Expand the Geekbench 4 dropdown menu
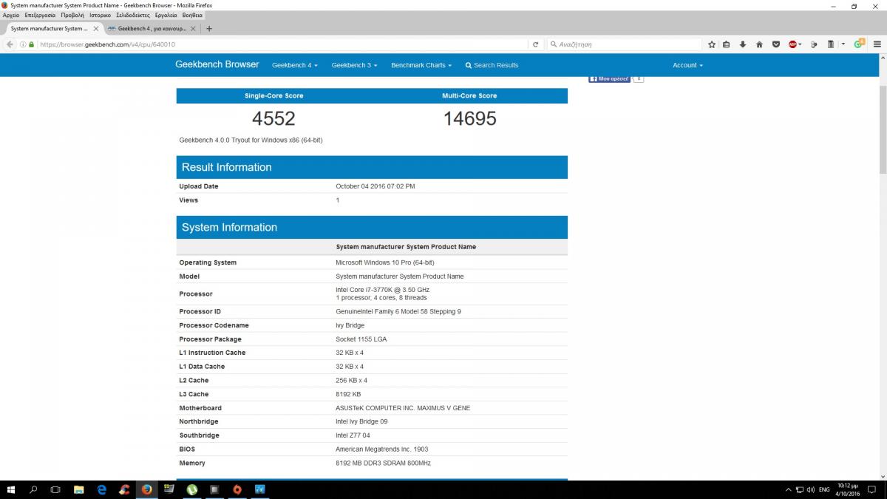 tap(294, 65)
